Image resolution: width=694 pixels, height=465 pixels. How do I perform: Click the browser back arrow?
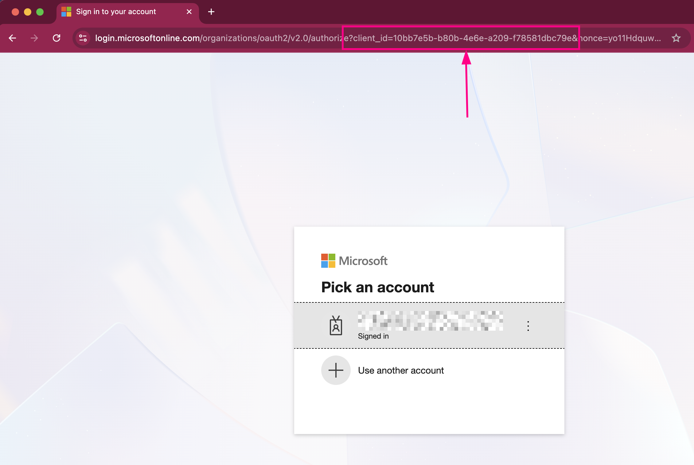(x=13, y=38)
